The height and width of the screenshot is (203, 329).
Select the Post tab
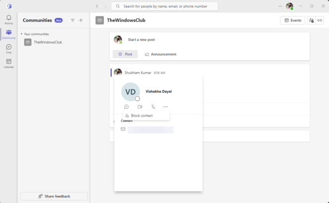tap(125, 54)
